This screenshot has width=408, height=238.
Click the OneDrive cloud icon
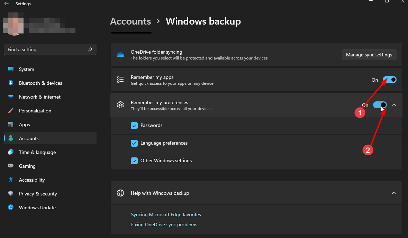(x=120, y=54)
